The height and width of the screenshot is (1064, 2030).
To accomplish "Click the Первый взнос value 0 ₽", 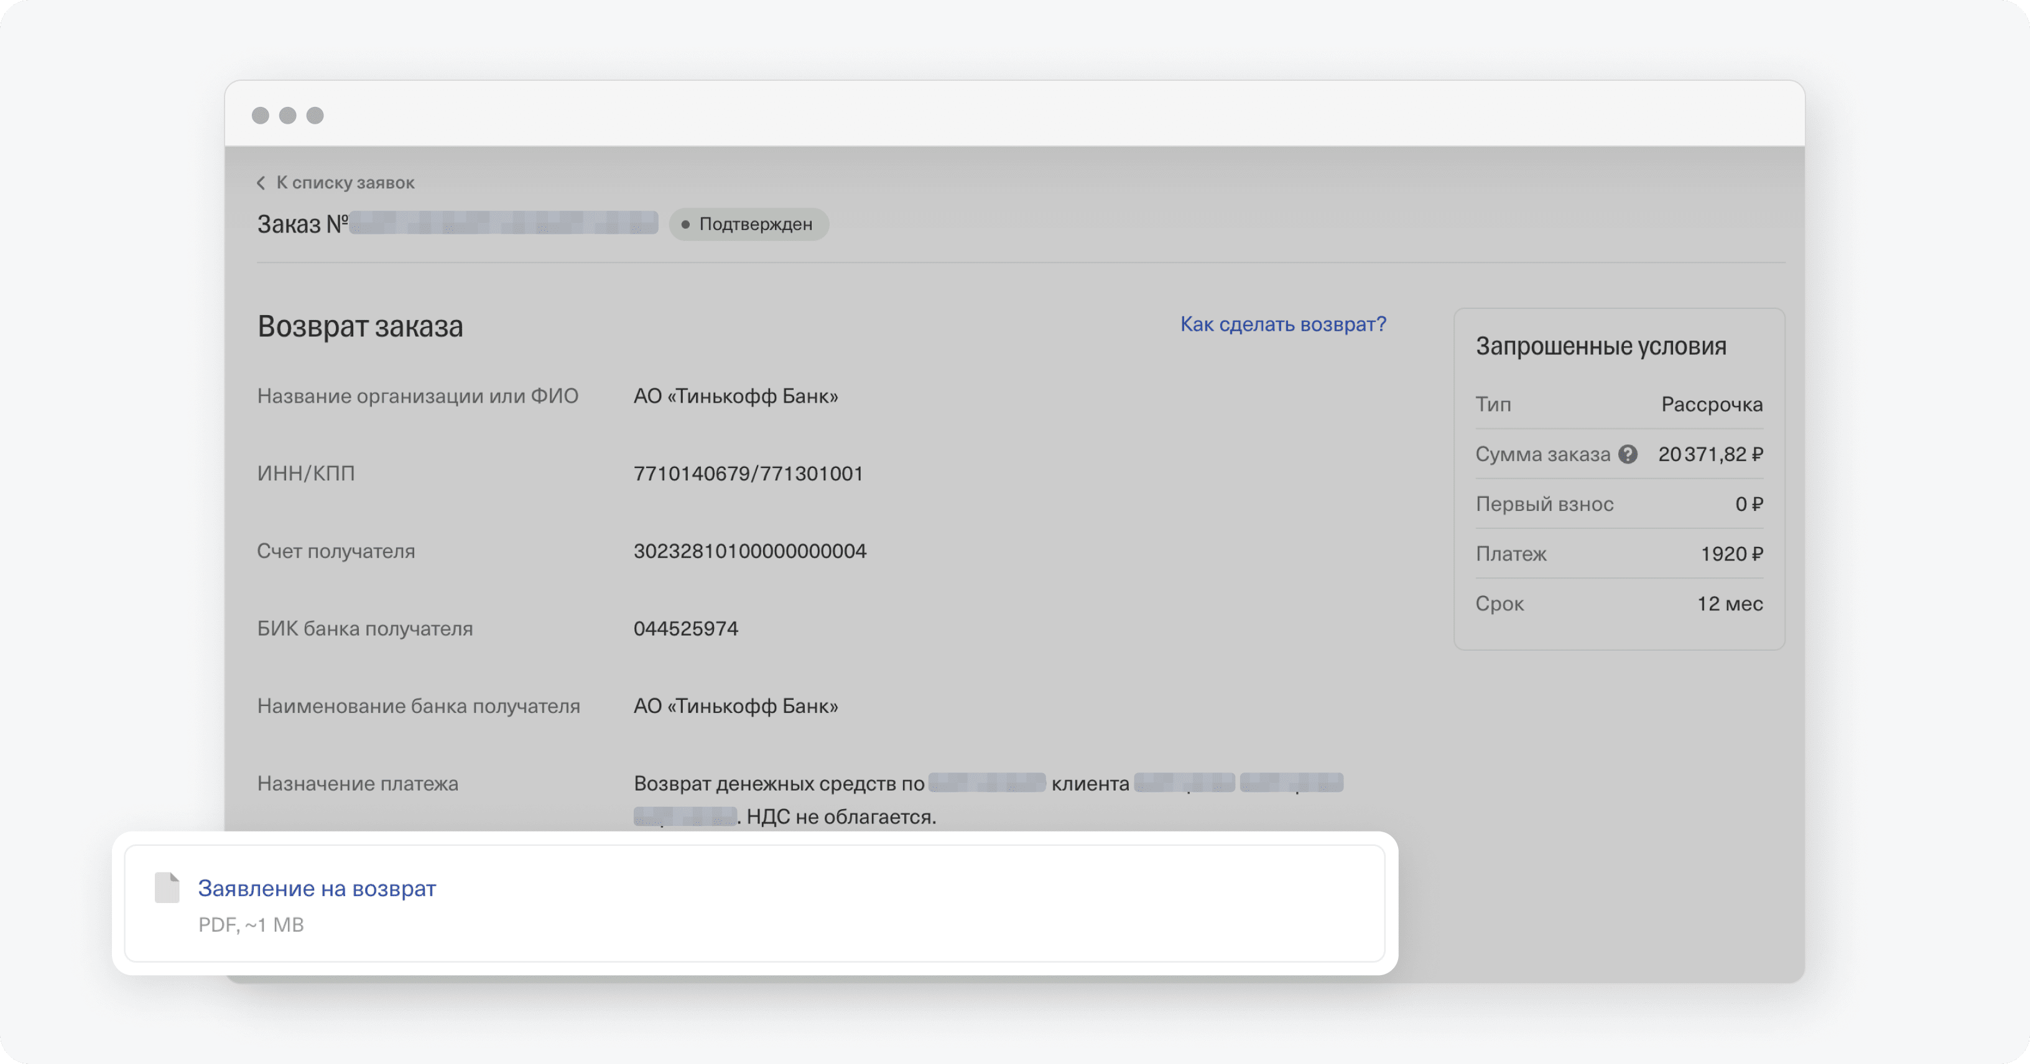I will (x=1749, y=504).
